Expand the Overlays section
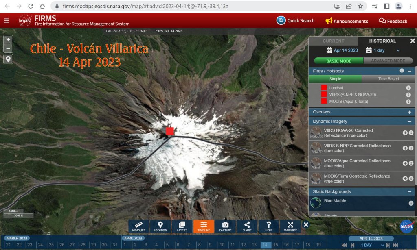The height and width of the screenshot is (250, 417). (x=409, y=112)
